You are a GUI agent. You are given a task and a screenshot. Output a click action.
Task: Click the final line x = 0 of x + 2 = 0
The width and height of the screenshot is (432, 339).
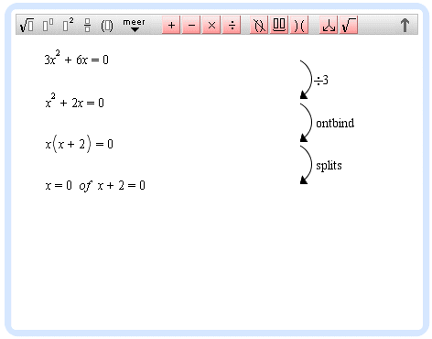click(x=95, y=186)
